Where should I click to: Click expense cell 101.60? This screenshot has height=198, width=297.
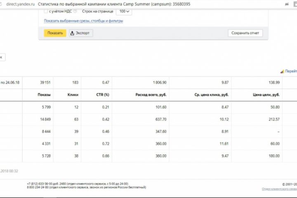click(161, 107)
